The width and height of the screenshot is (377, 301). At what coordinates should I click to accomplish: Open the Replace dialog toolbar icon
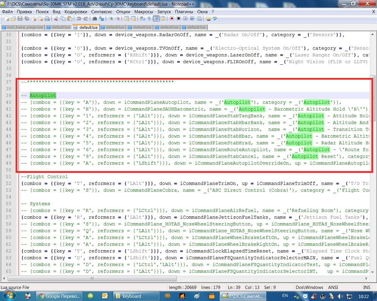(101, 18)
